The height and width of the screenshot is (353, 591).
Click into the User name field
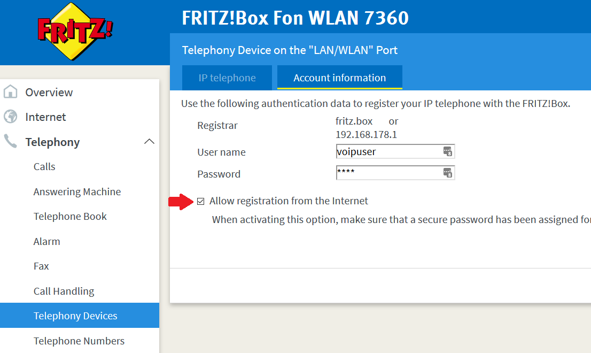[387, 151]
